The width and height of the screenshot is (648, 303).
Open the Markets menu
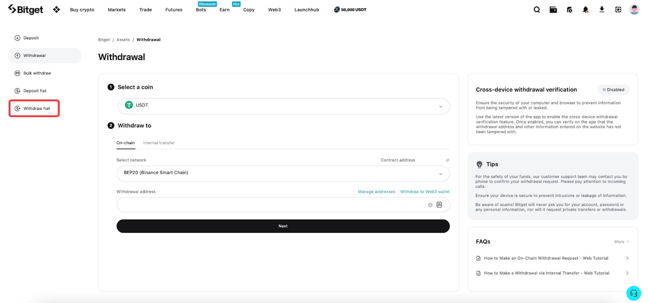point(117,10)
